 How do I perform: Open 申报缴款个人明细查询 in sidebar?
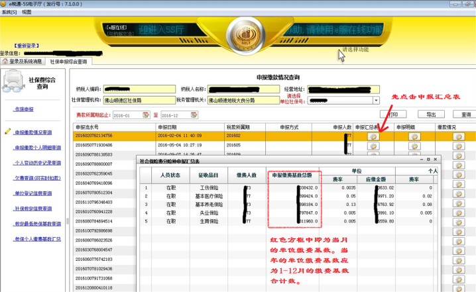click(x=37, y=147)
